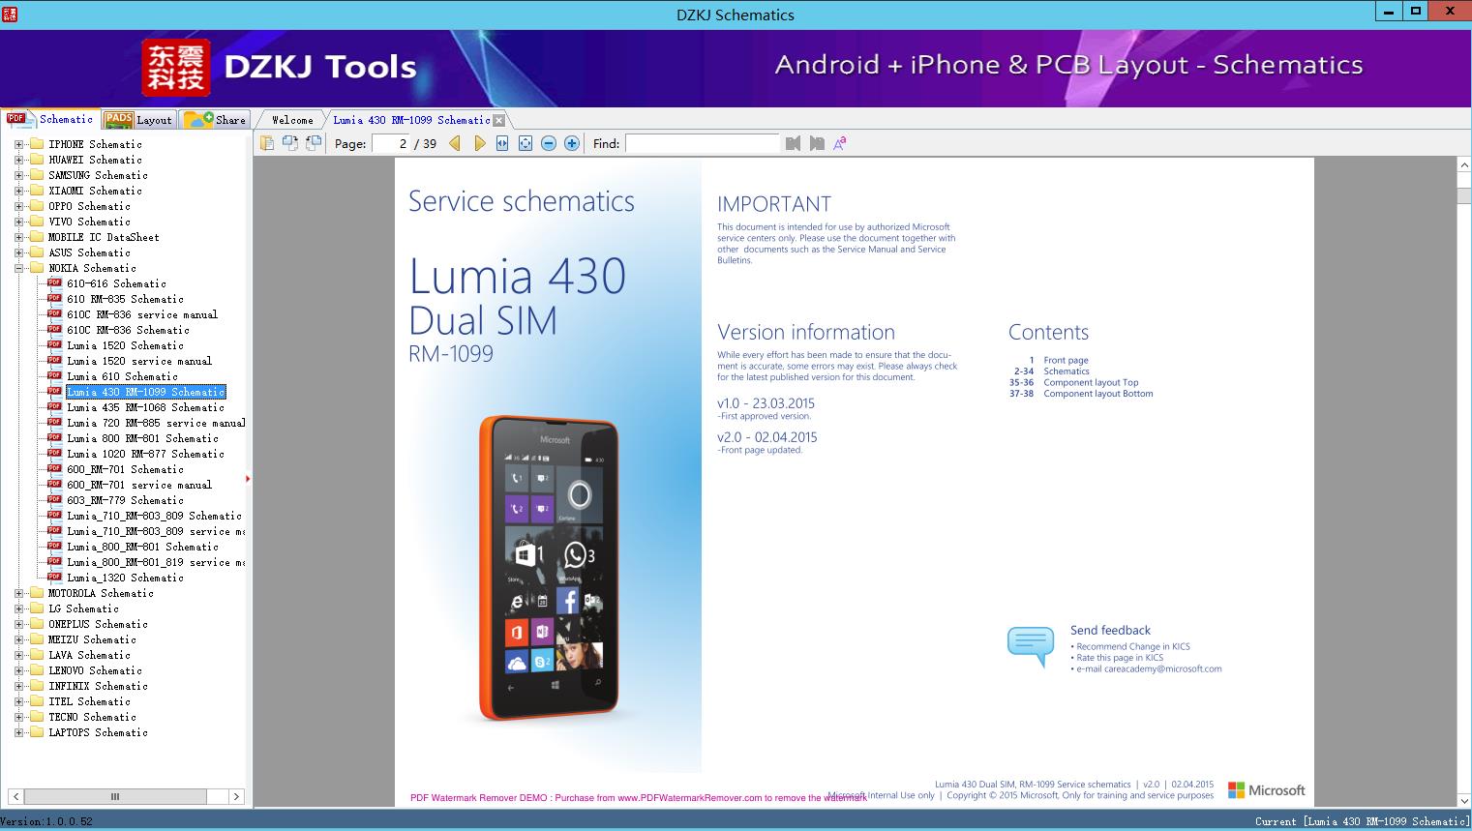Click PDF icon beside Lumia 610 Schematic
1472x831 pixels.
coord(55,376)
